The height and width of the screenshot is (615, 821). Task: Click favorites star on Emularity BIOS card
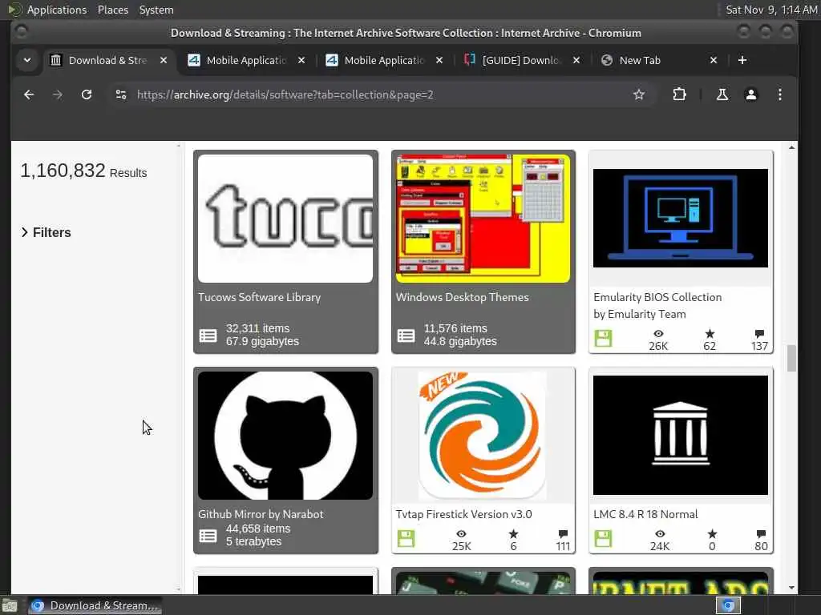(x=710, y=334)
